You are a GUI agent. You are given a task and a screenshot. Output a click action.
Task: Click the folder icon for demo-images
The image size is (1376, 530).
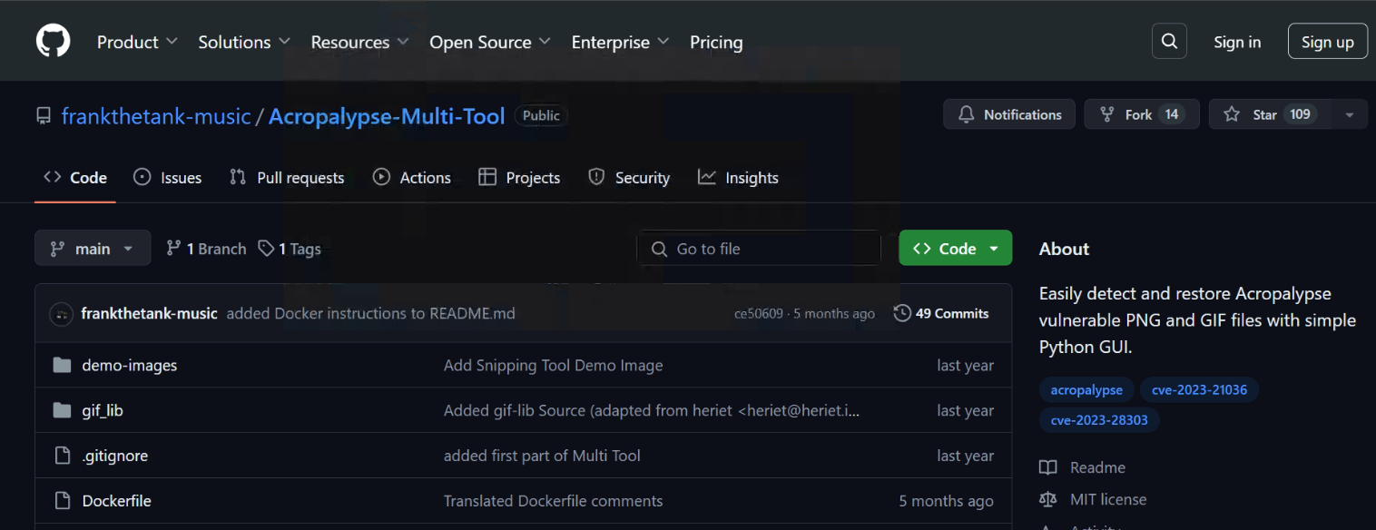pos(62,366)
